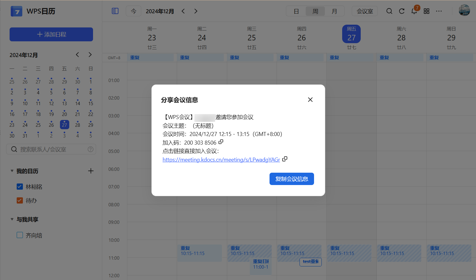Open the notifications bell
The image size is (476, 280).
click(x=414, y=11)
